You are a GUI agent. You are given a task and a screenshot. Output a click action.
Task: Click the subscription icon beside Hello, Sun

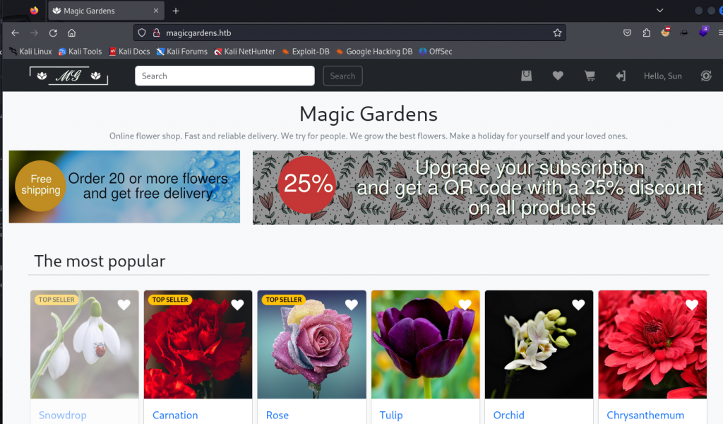(x=706, y=76)
